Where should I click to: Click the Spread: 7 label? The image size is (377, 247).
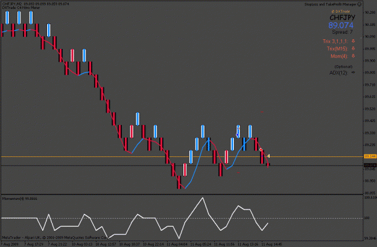(x=342, y=32)
